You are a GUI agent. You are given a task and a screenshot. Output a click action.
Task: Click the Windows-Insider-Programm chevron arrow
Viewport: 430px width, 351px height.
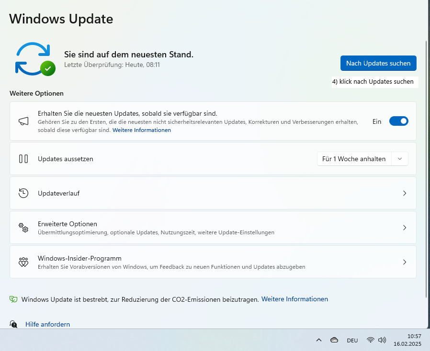point(405,262)
